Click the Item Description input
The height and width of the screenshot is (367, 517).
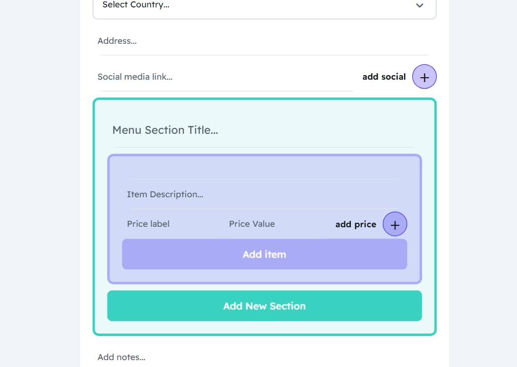263,194
